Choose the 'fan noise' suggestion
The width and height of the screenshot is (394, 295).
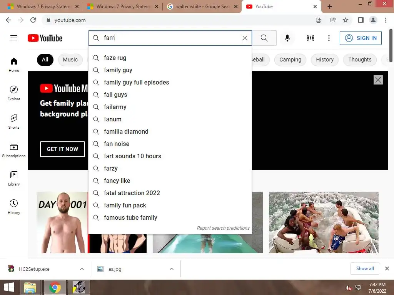[x=170, y=144]
